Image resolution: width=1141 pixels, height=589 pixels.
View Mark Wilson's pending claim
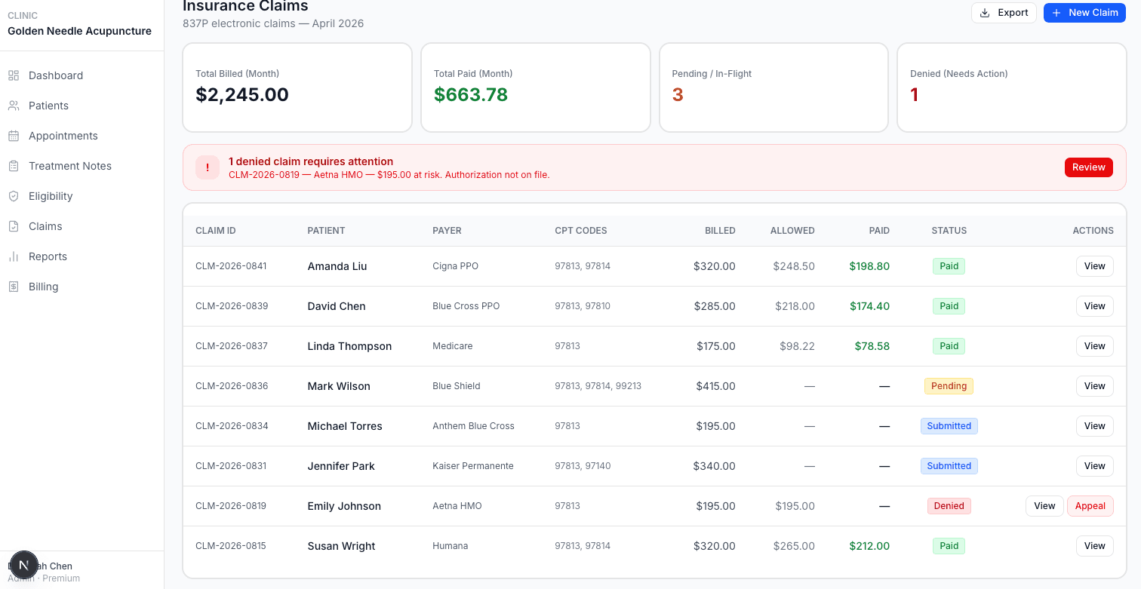click(x=1094, y=386)
